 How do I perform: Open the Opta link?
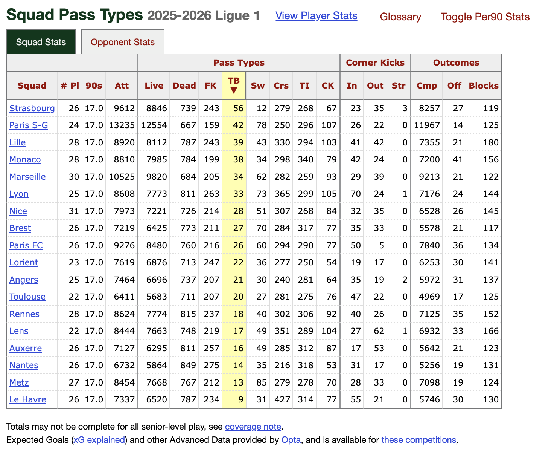click(x=291, y=440)
